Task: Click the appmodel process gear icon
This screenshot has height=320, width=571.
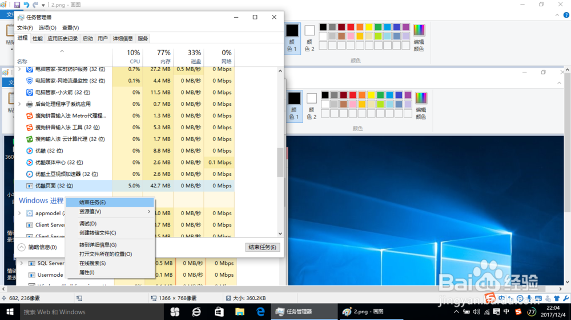Action: [x=30, y=213]
